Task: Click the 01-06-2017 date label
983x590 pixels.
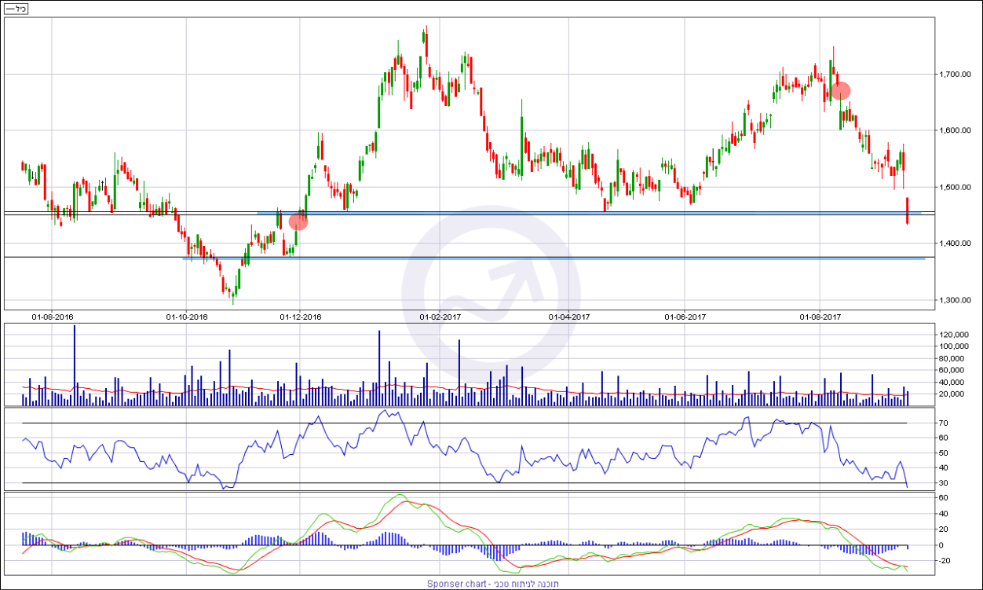Action: [x=685, y=317]
